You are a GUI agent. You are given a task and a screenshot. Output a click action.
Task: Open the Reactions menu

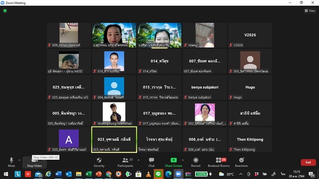click(x=241, y=163)
